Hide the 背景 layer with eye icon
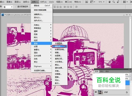The image size is (132, 96). tap(96, 92)
